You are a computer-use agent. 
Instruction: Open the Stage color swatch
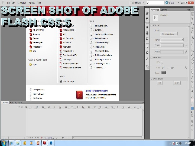164,73
